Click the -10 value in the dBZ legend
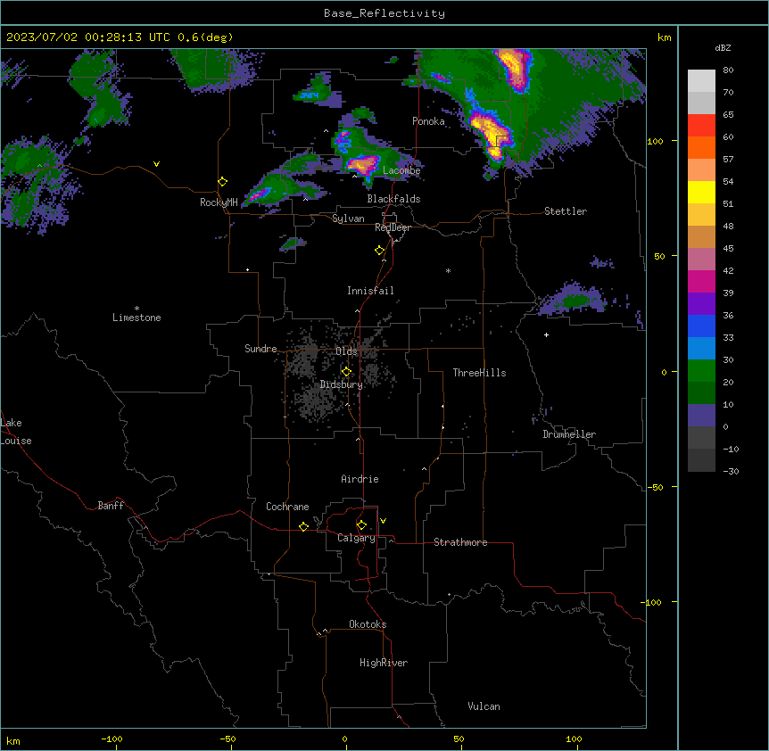This screenshot has width=769, height=751. (x=731, y=449)
